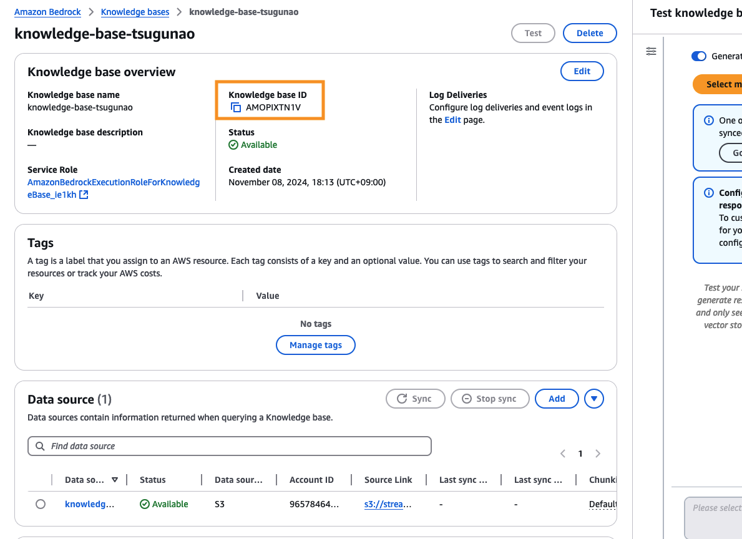Click the Edit button in Knowledge base overview
Image resolution: width=742 pixels, height=539 pixels.
(x=582, y=71)
